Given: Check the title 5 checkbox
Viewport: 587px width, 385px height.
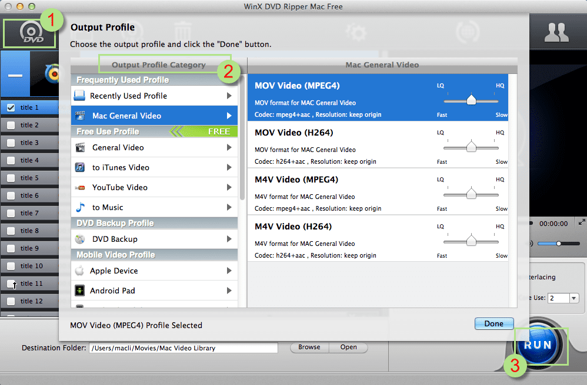Looking at the screenshot, I should pyautogui.click(x=11, y=178).
